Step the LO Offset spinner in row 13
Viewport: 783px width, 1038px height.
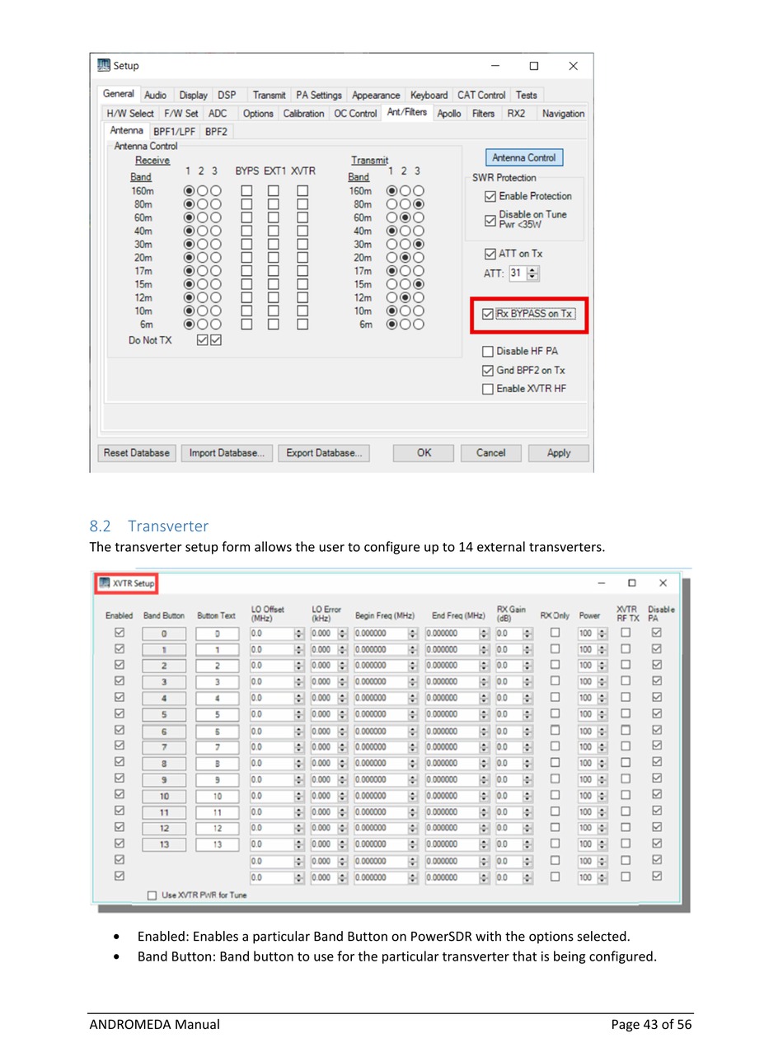point(299,844)
